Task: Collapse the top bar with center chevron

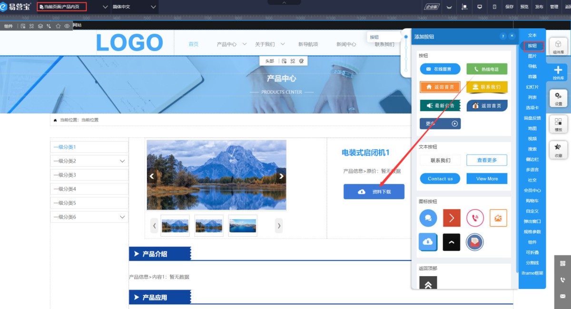Action: coord(285,2)
